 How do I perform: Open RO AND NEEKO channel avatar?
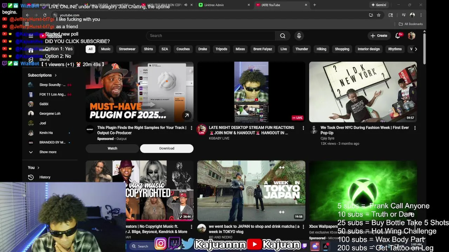(x=202, y=229)
